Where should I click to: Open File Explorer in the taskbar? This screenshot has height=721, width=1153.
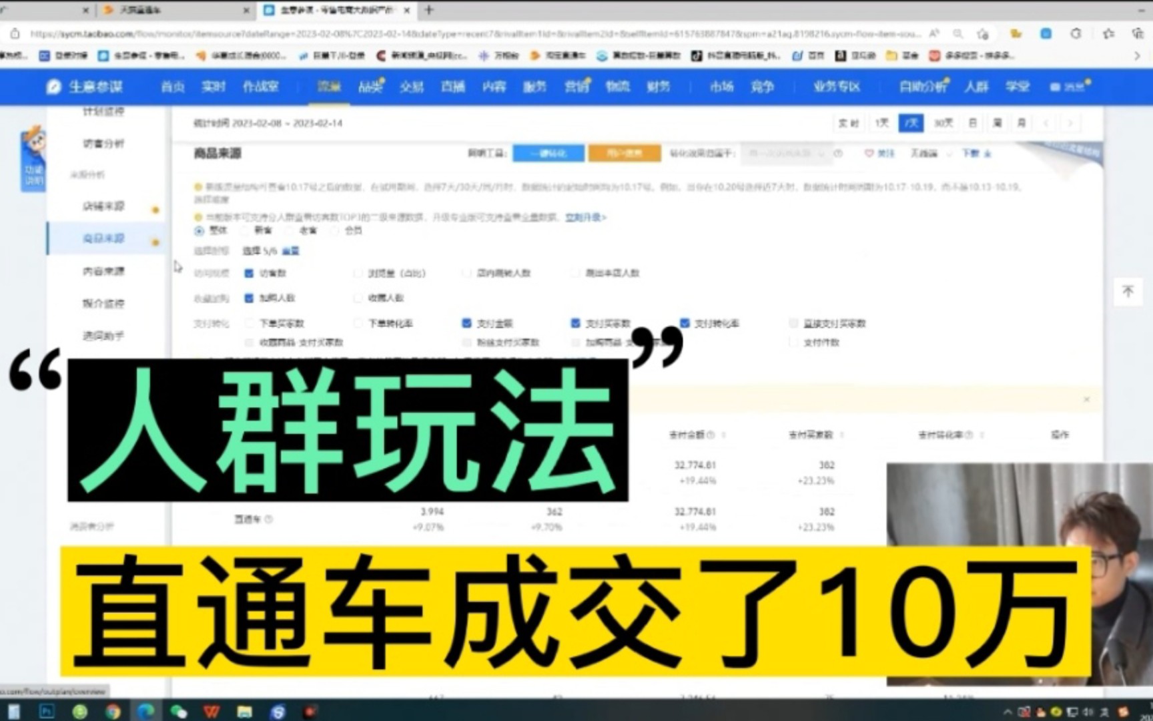point(244,712)
